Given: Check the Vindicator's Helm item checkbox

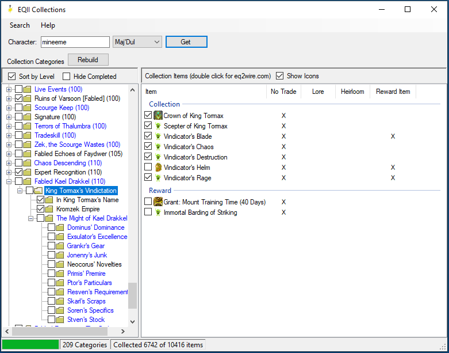Looking at the screenshot, I should [x=148, y=167].
